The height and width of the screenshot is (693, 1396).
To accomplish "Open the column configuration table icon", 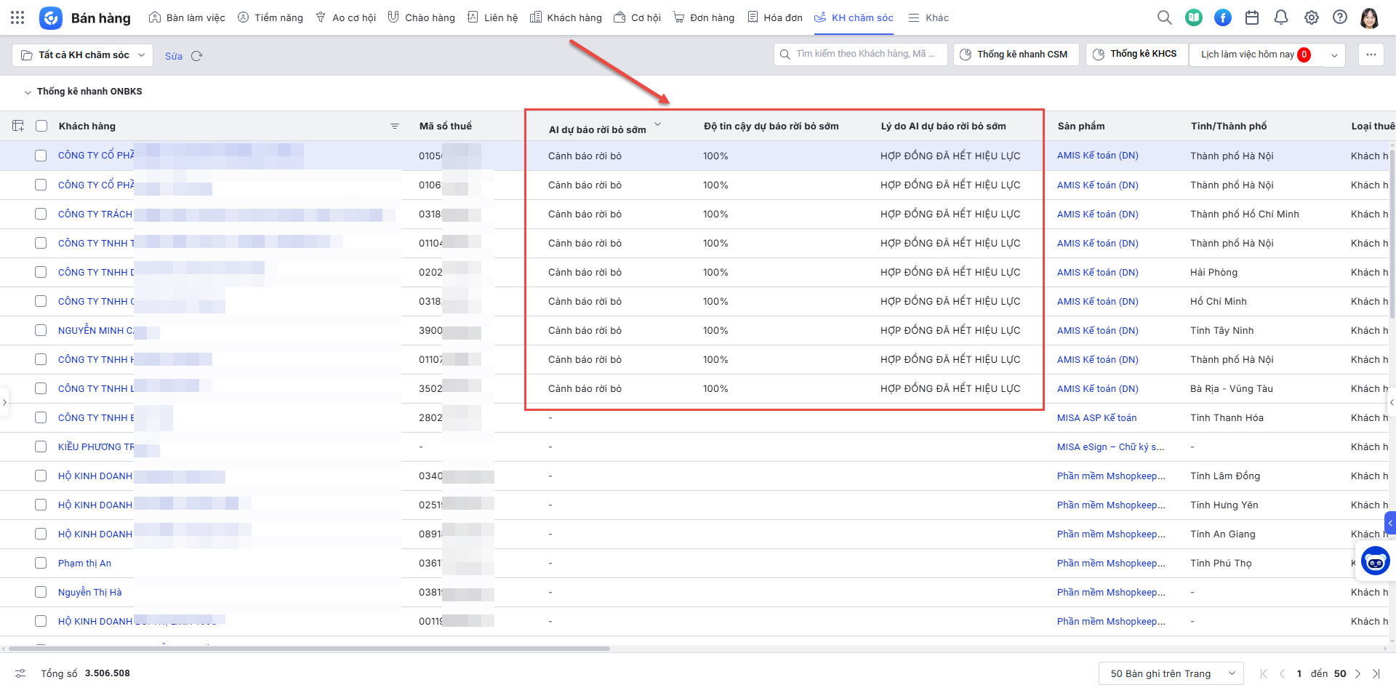I will tap(18, 126).
